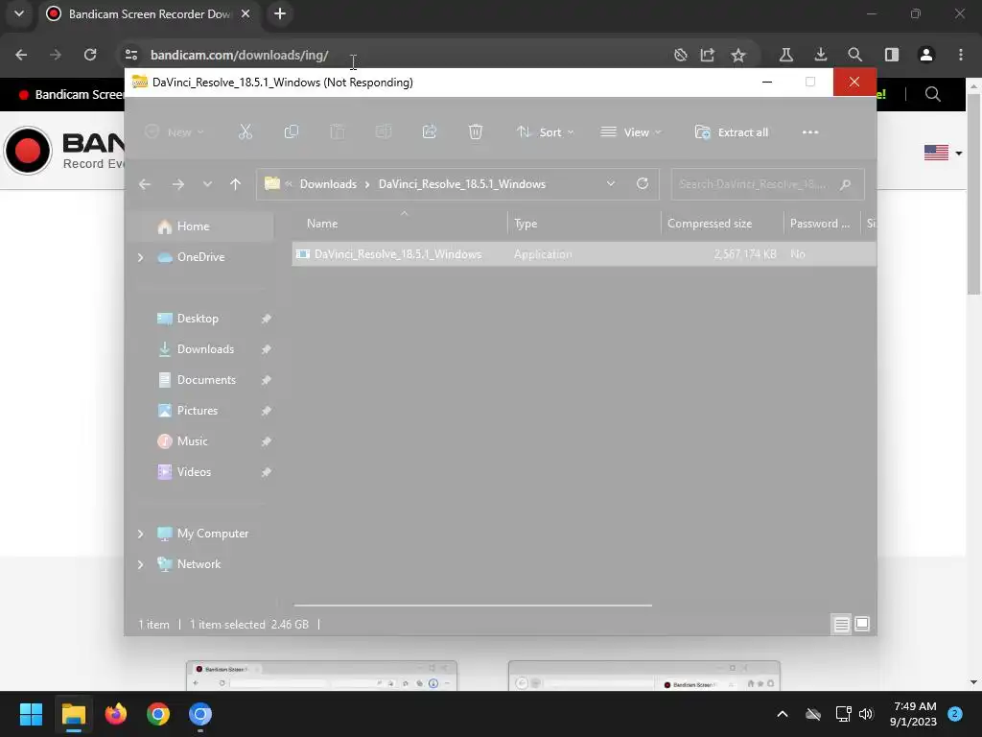The height and width of the screenshot is (737, 982).
Task: Click Explorer horizontal scrollbar
Action: tap(473, 606)
